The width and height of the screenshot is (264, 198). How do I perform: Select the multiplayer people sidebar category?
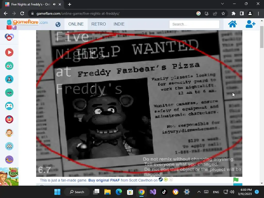[9, 146]
